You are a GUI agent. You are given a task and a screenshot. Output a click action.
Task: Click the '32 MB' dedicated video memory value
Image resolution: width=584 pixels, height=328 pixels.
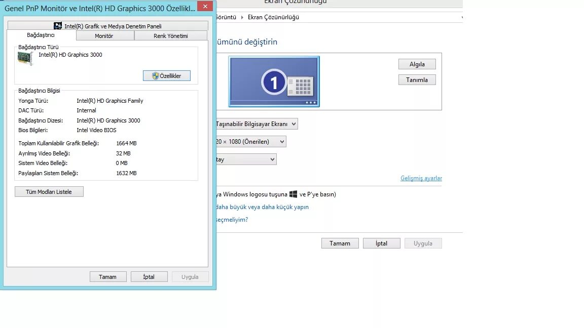(x=123, y=153)
